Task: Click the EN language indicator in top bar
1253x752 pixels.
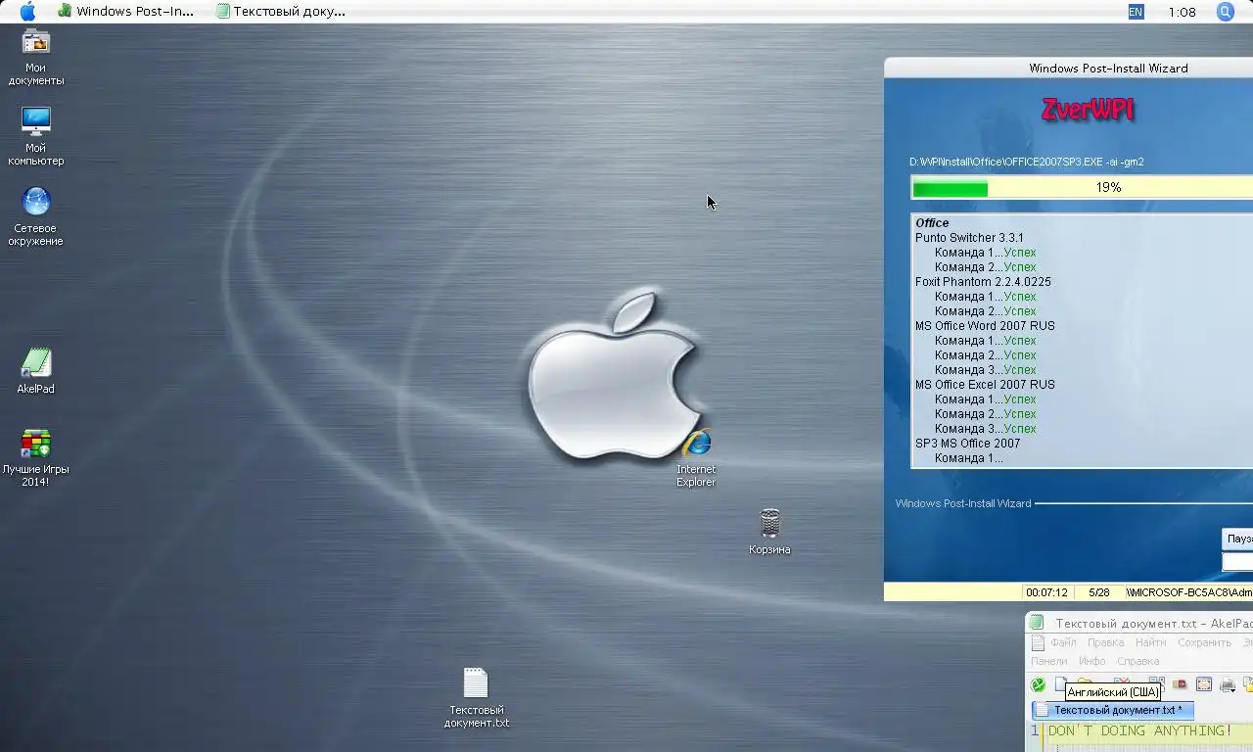Action: [x=1136, y=12]
